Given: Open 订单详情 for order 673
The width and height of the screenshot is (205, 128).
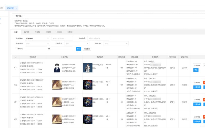Looking at the screenshot, I should point(197,66).
